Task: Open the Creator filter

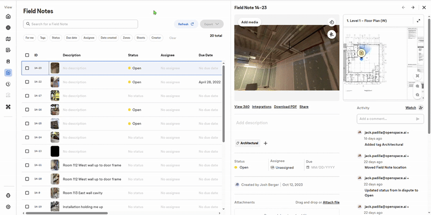Action: [156, 38]
